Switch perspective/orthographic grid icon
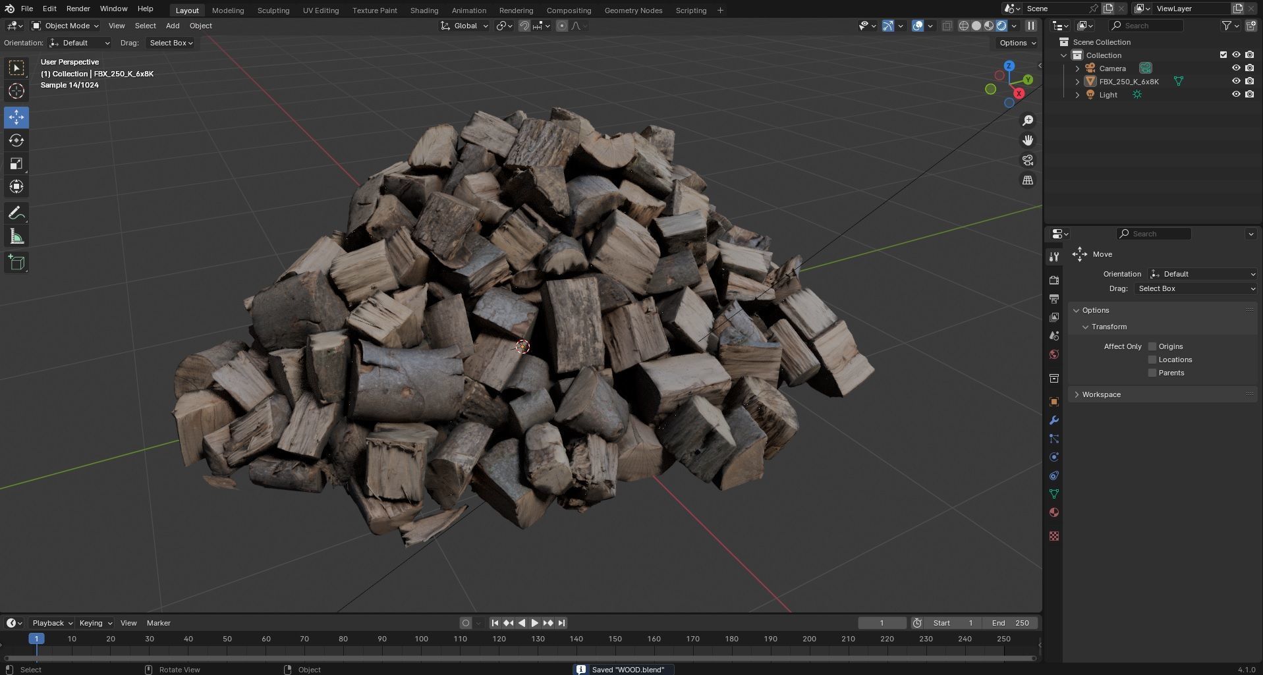Image resolution: width=1263 pixels, height=675 pixels. [1027, 180]
